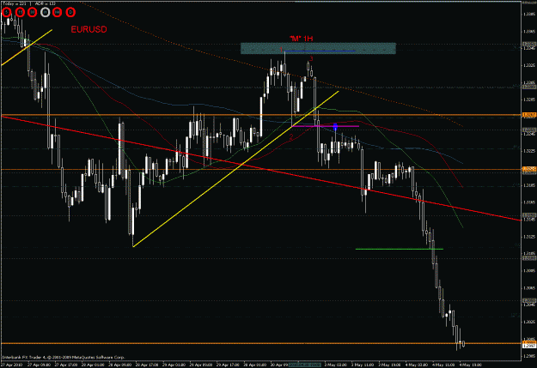Select the teal shaded rectangle above the double top
Viewport: 537px width, 368px height.
318,48
